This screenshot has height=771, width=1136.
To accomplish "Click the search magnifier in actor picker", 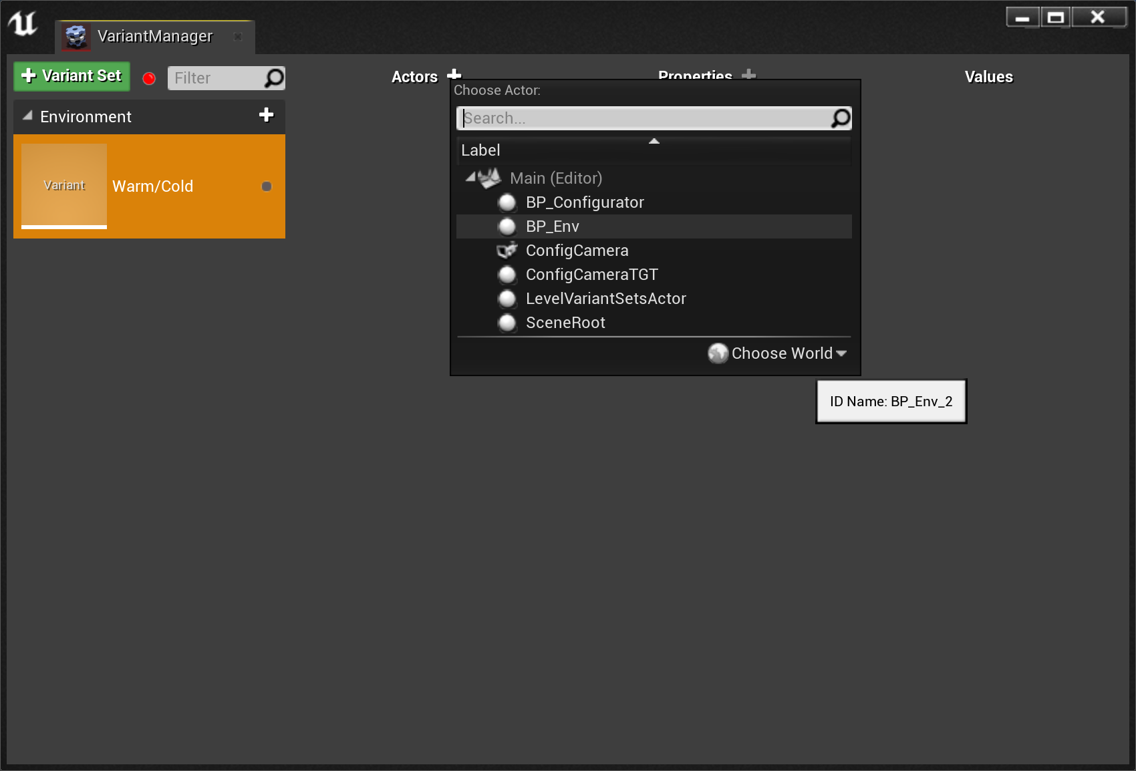I will tap(840, 118).
